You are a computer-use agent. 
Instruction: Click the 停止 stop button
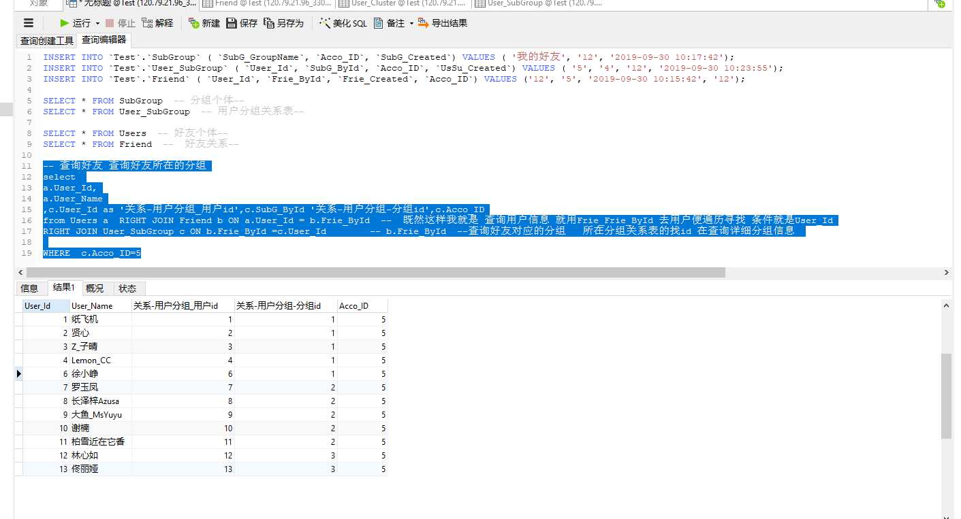121,23
